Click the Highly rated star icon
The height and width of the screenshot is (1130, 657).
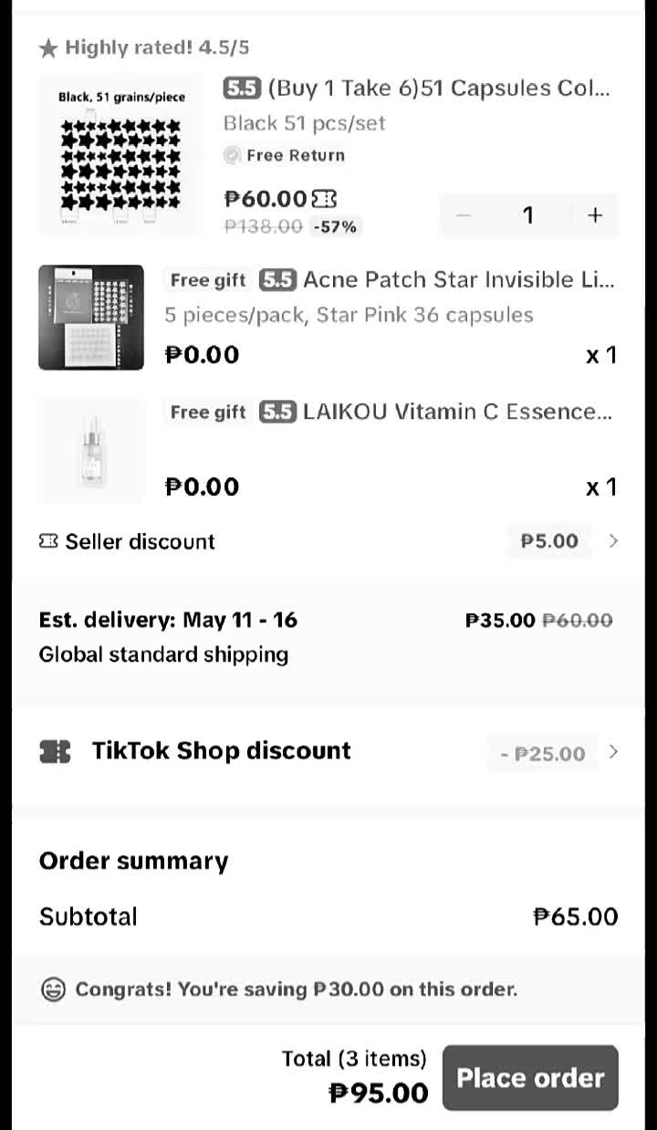tap(48, 48)
